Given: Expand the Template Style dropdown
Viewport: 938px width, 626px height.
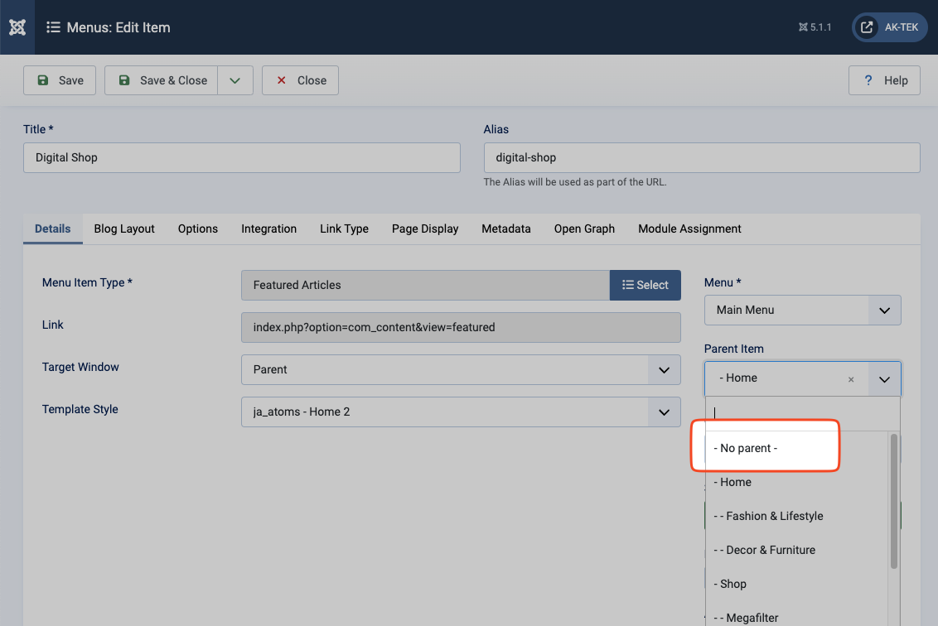Looking at the screenshot, I should [x=461, y=412].
